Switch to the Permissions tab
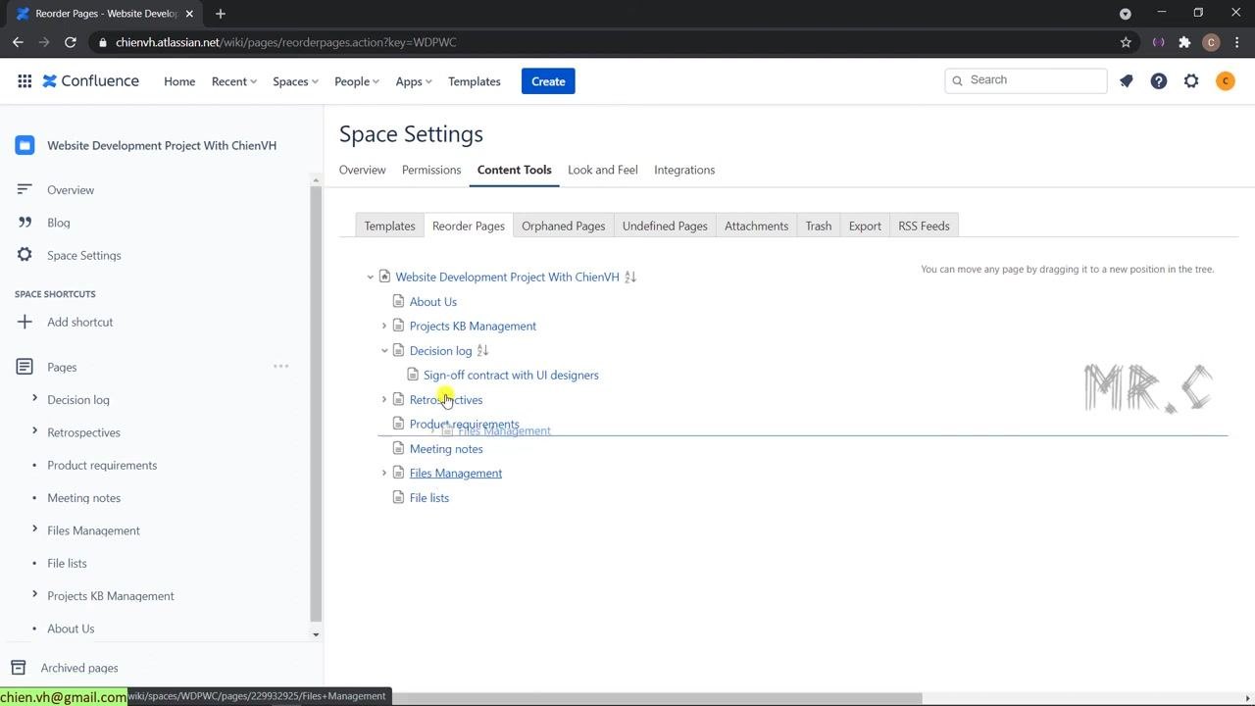The height and width of the screenshot is (706, 1255). coord(431,170)
